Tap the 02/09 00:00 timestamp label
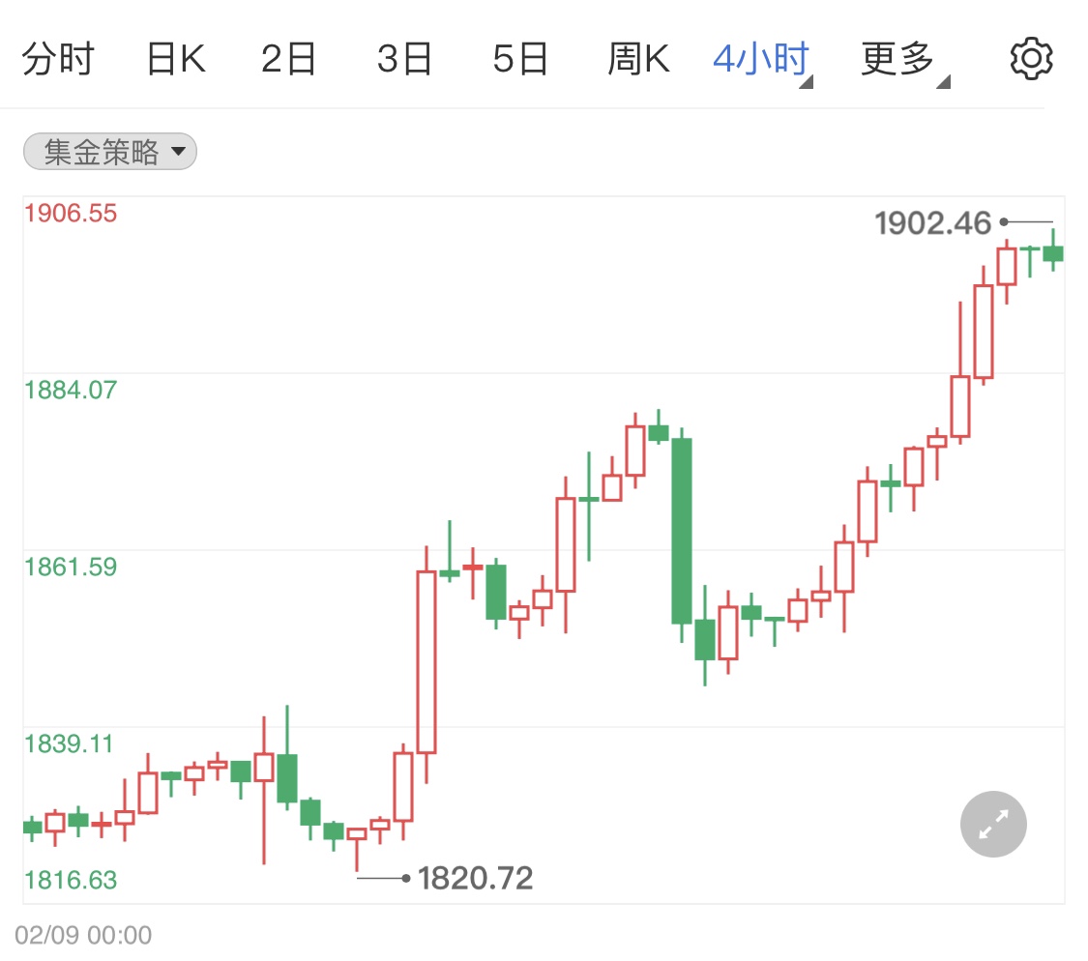 pyautogui.click(x=83, y=934)
